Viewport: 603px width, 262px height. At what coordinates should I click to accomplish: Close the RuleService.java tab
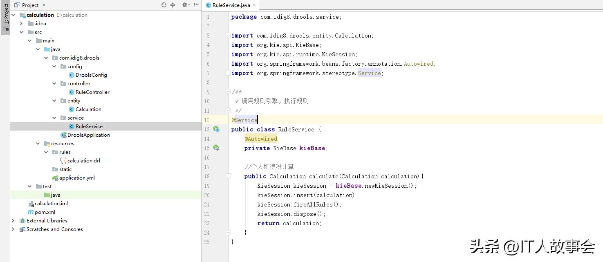254,5
